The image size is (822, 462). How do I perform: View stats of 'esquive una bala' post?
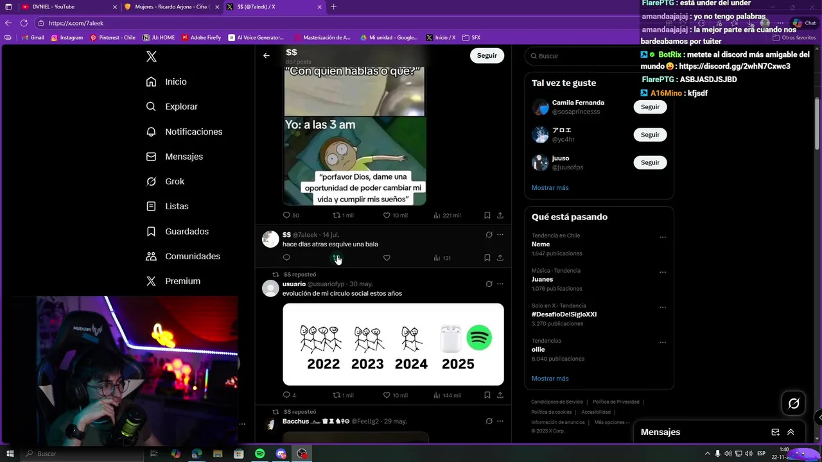coord(442,258)
